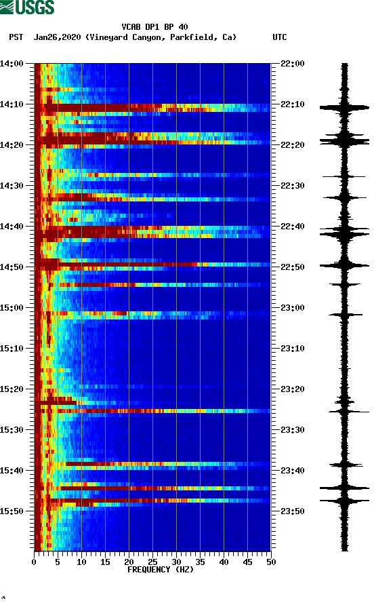Click the 14:00 PST time label
374x605 pixels.
click(12, 64)
